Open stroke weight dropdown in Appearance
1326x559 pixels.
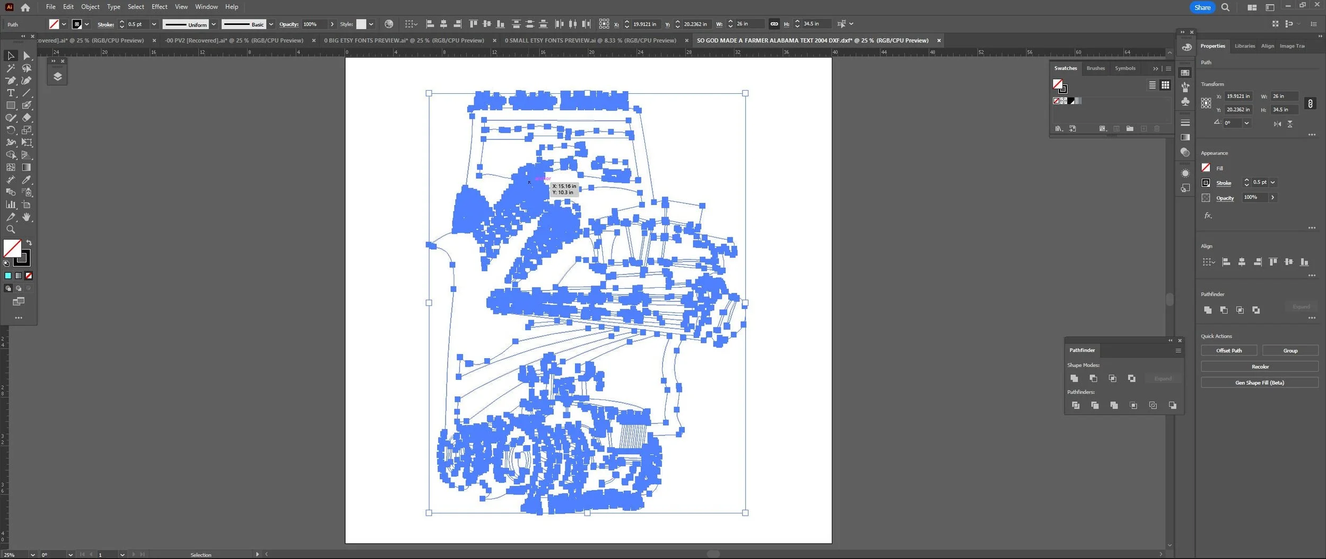tap(1272, 182)
